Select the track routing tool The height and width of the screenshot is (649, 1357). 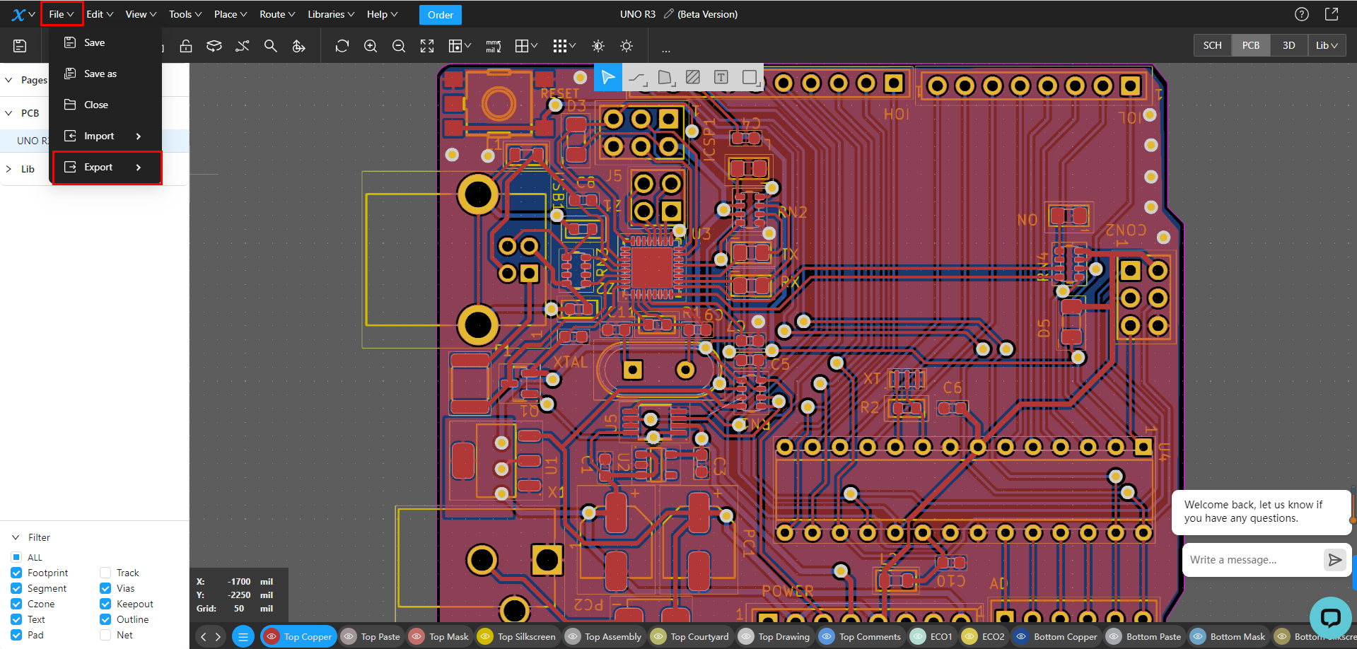point(637,78)
